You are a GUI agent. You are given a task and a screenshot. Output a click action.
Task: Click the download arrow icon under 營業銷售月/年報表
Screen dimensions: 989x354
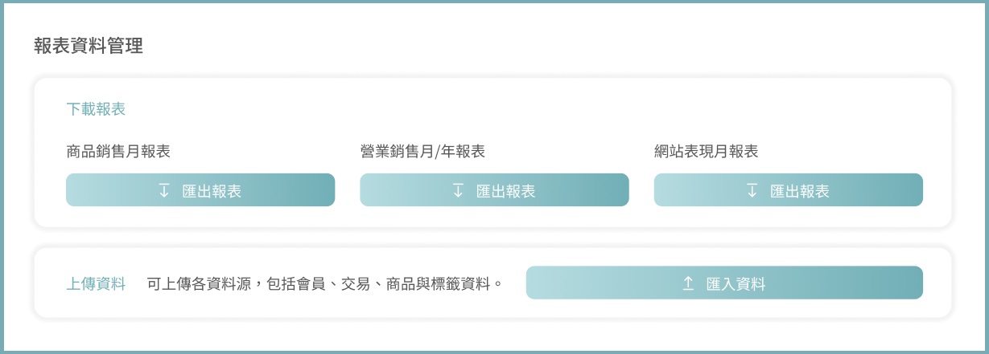[x=458, y=190]
